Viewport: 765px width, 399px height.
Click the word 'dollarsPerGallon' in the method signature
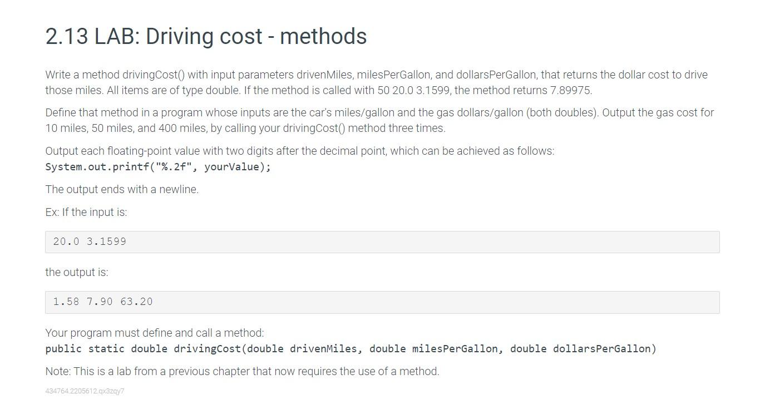(x=601, y=349)
